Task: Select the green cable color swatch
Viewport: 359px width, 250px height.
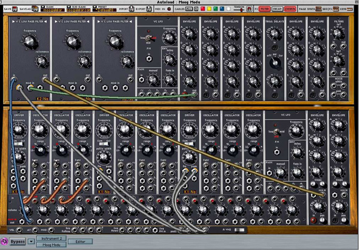Action: (215, 9)
